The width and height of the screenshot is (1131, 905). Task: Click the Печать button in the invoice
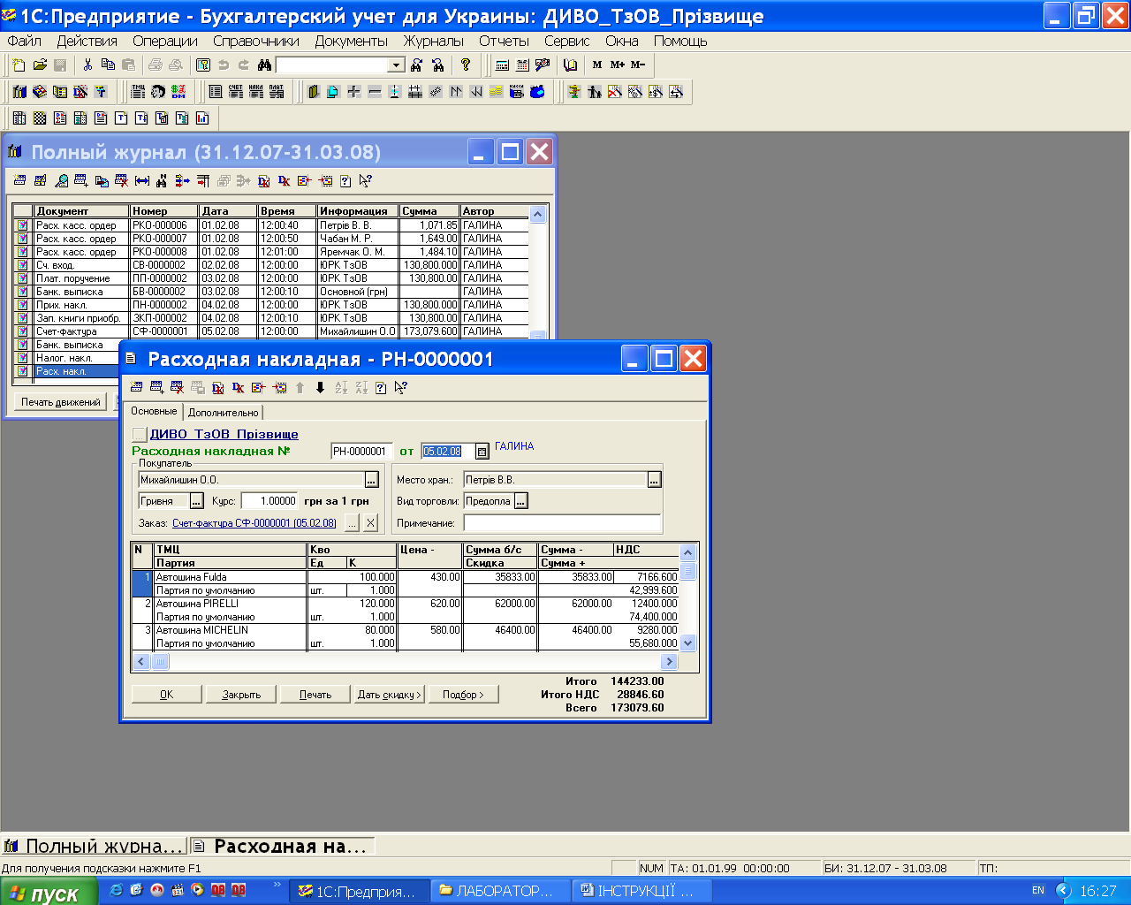click(x=315, y=695)
